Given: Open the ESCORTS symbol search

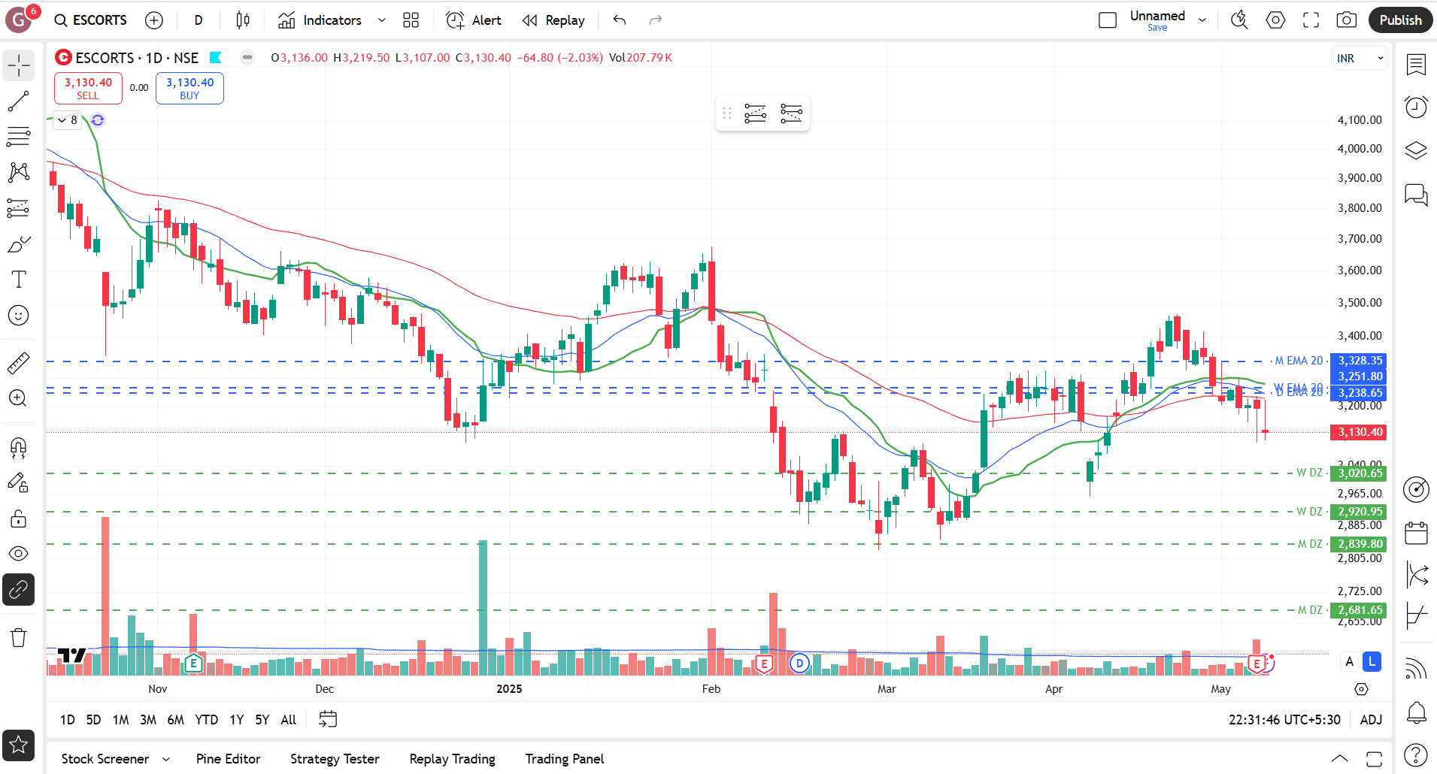Looking at the screenshot, I should coord(91,20).
